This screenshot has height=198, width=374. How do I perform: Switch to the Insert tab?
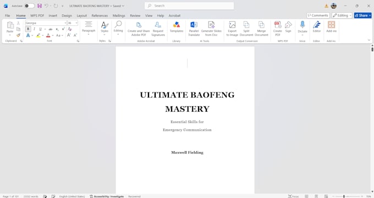tap(53, 15)
